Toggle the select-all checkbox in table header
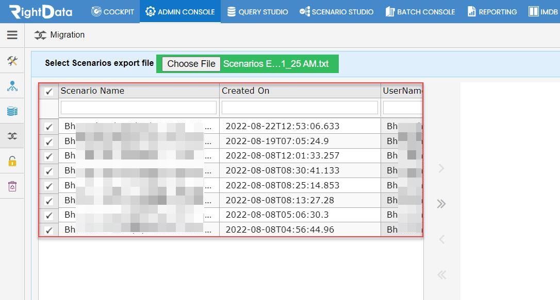Screen dimensions: 560x300 tap(49, 91)
